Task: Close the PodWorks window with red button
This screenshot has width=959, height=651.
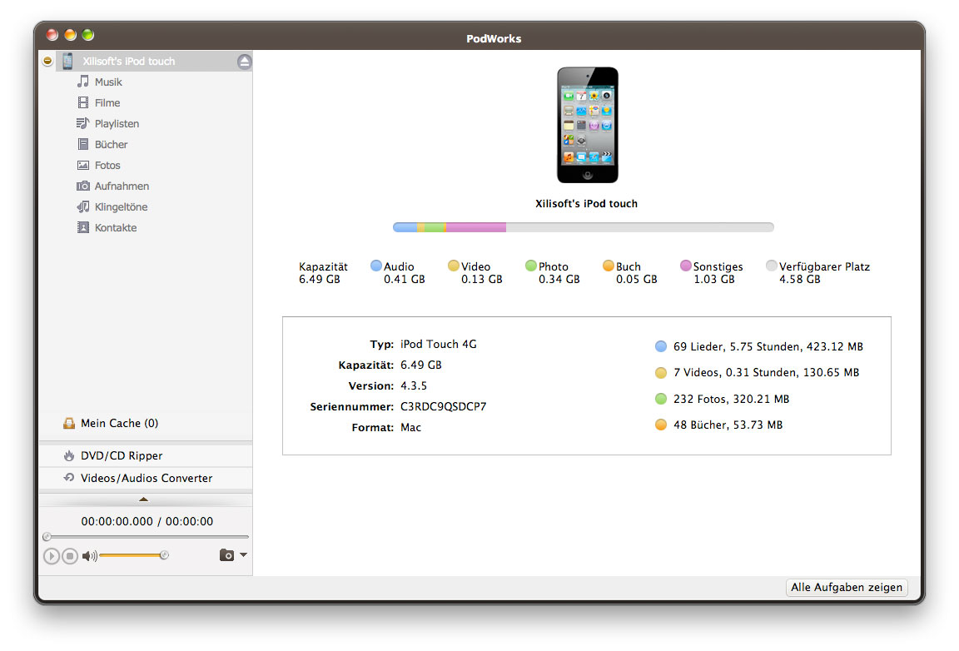Action: point(52,35)
